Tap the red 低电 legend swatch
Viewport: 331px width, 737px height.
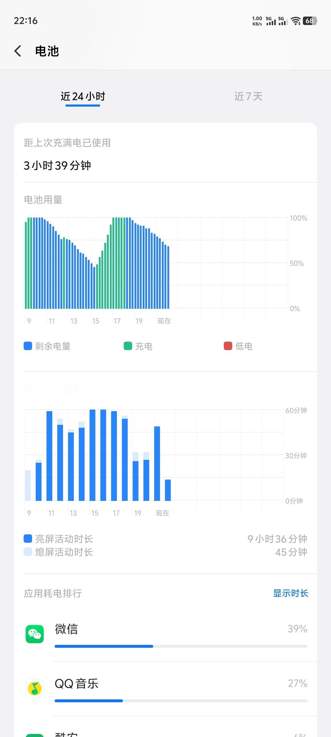pos(227,346)
